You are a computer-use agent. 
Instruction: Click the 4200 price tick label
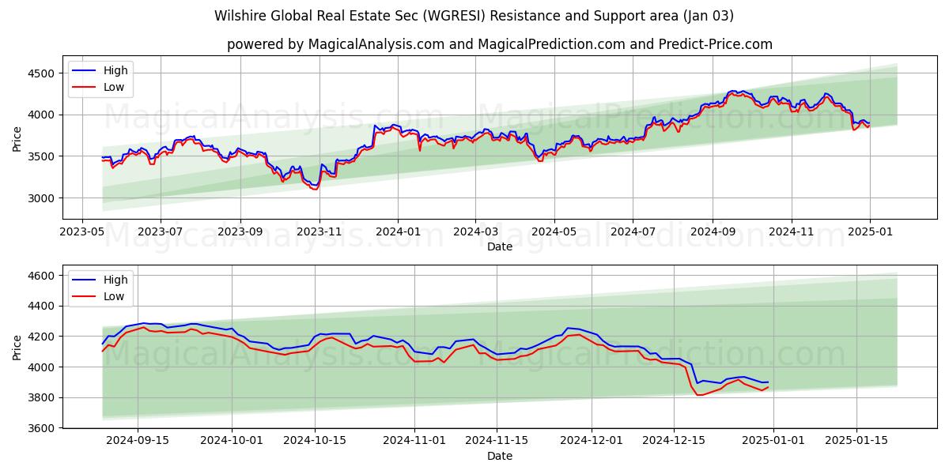pos(42,337)
